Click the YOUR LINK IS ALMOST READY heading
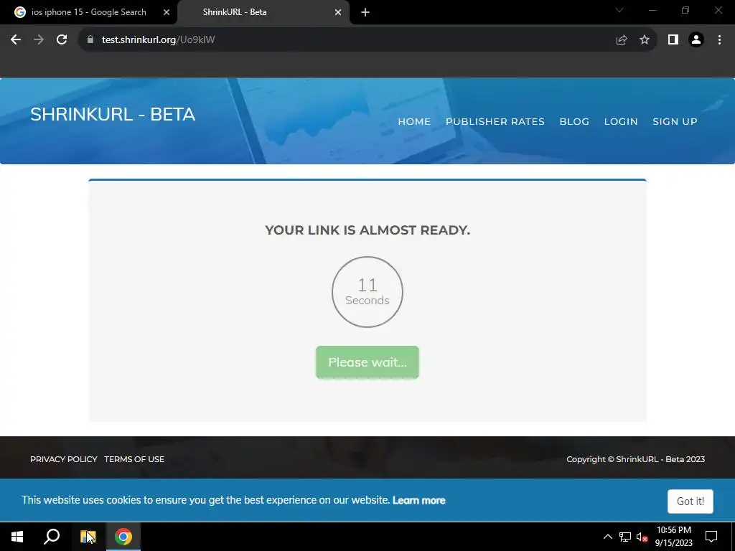Screen dimensions: 735x551 click(x=367, y=230)
